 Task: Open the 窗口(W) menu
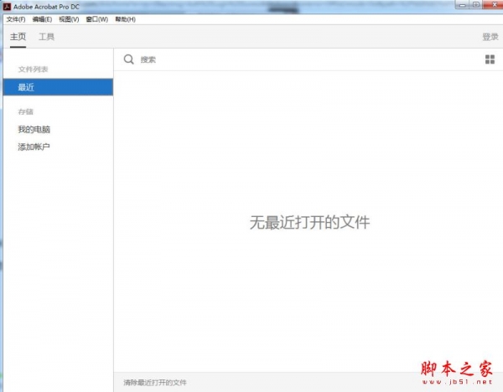coord(97,19)
